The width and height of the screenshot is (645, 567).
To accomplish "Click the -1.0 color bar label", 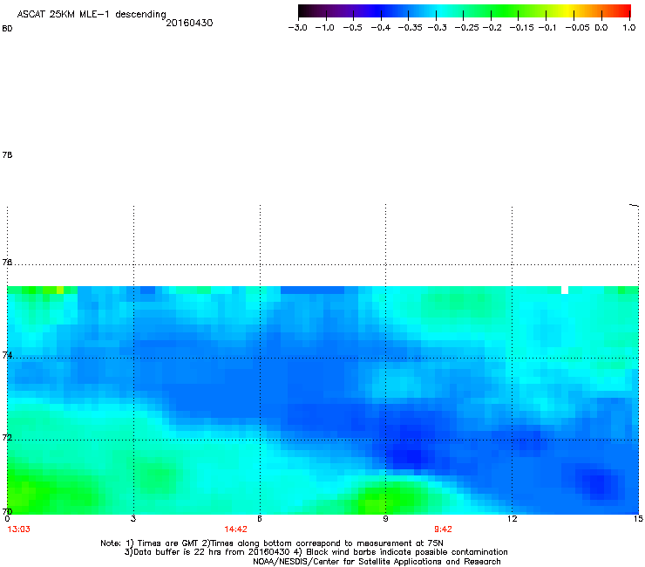I will tap(325, 28).
